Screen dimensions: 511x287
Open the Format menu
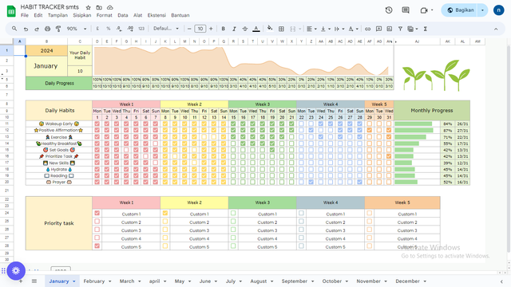[105, 15]
